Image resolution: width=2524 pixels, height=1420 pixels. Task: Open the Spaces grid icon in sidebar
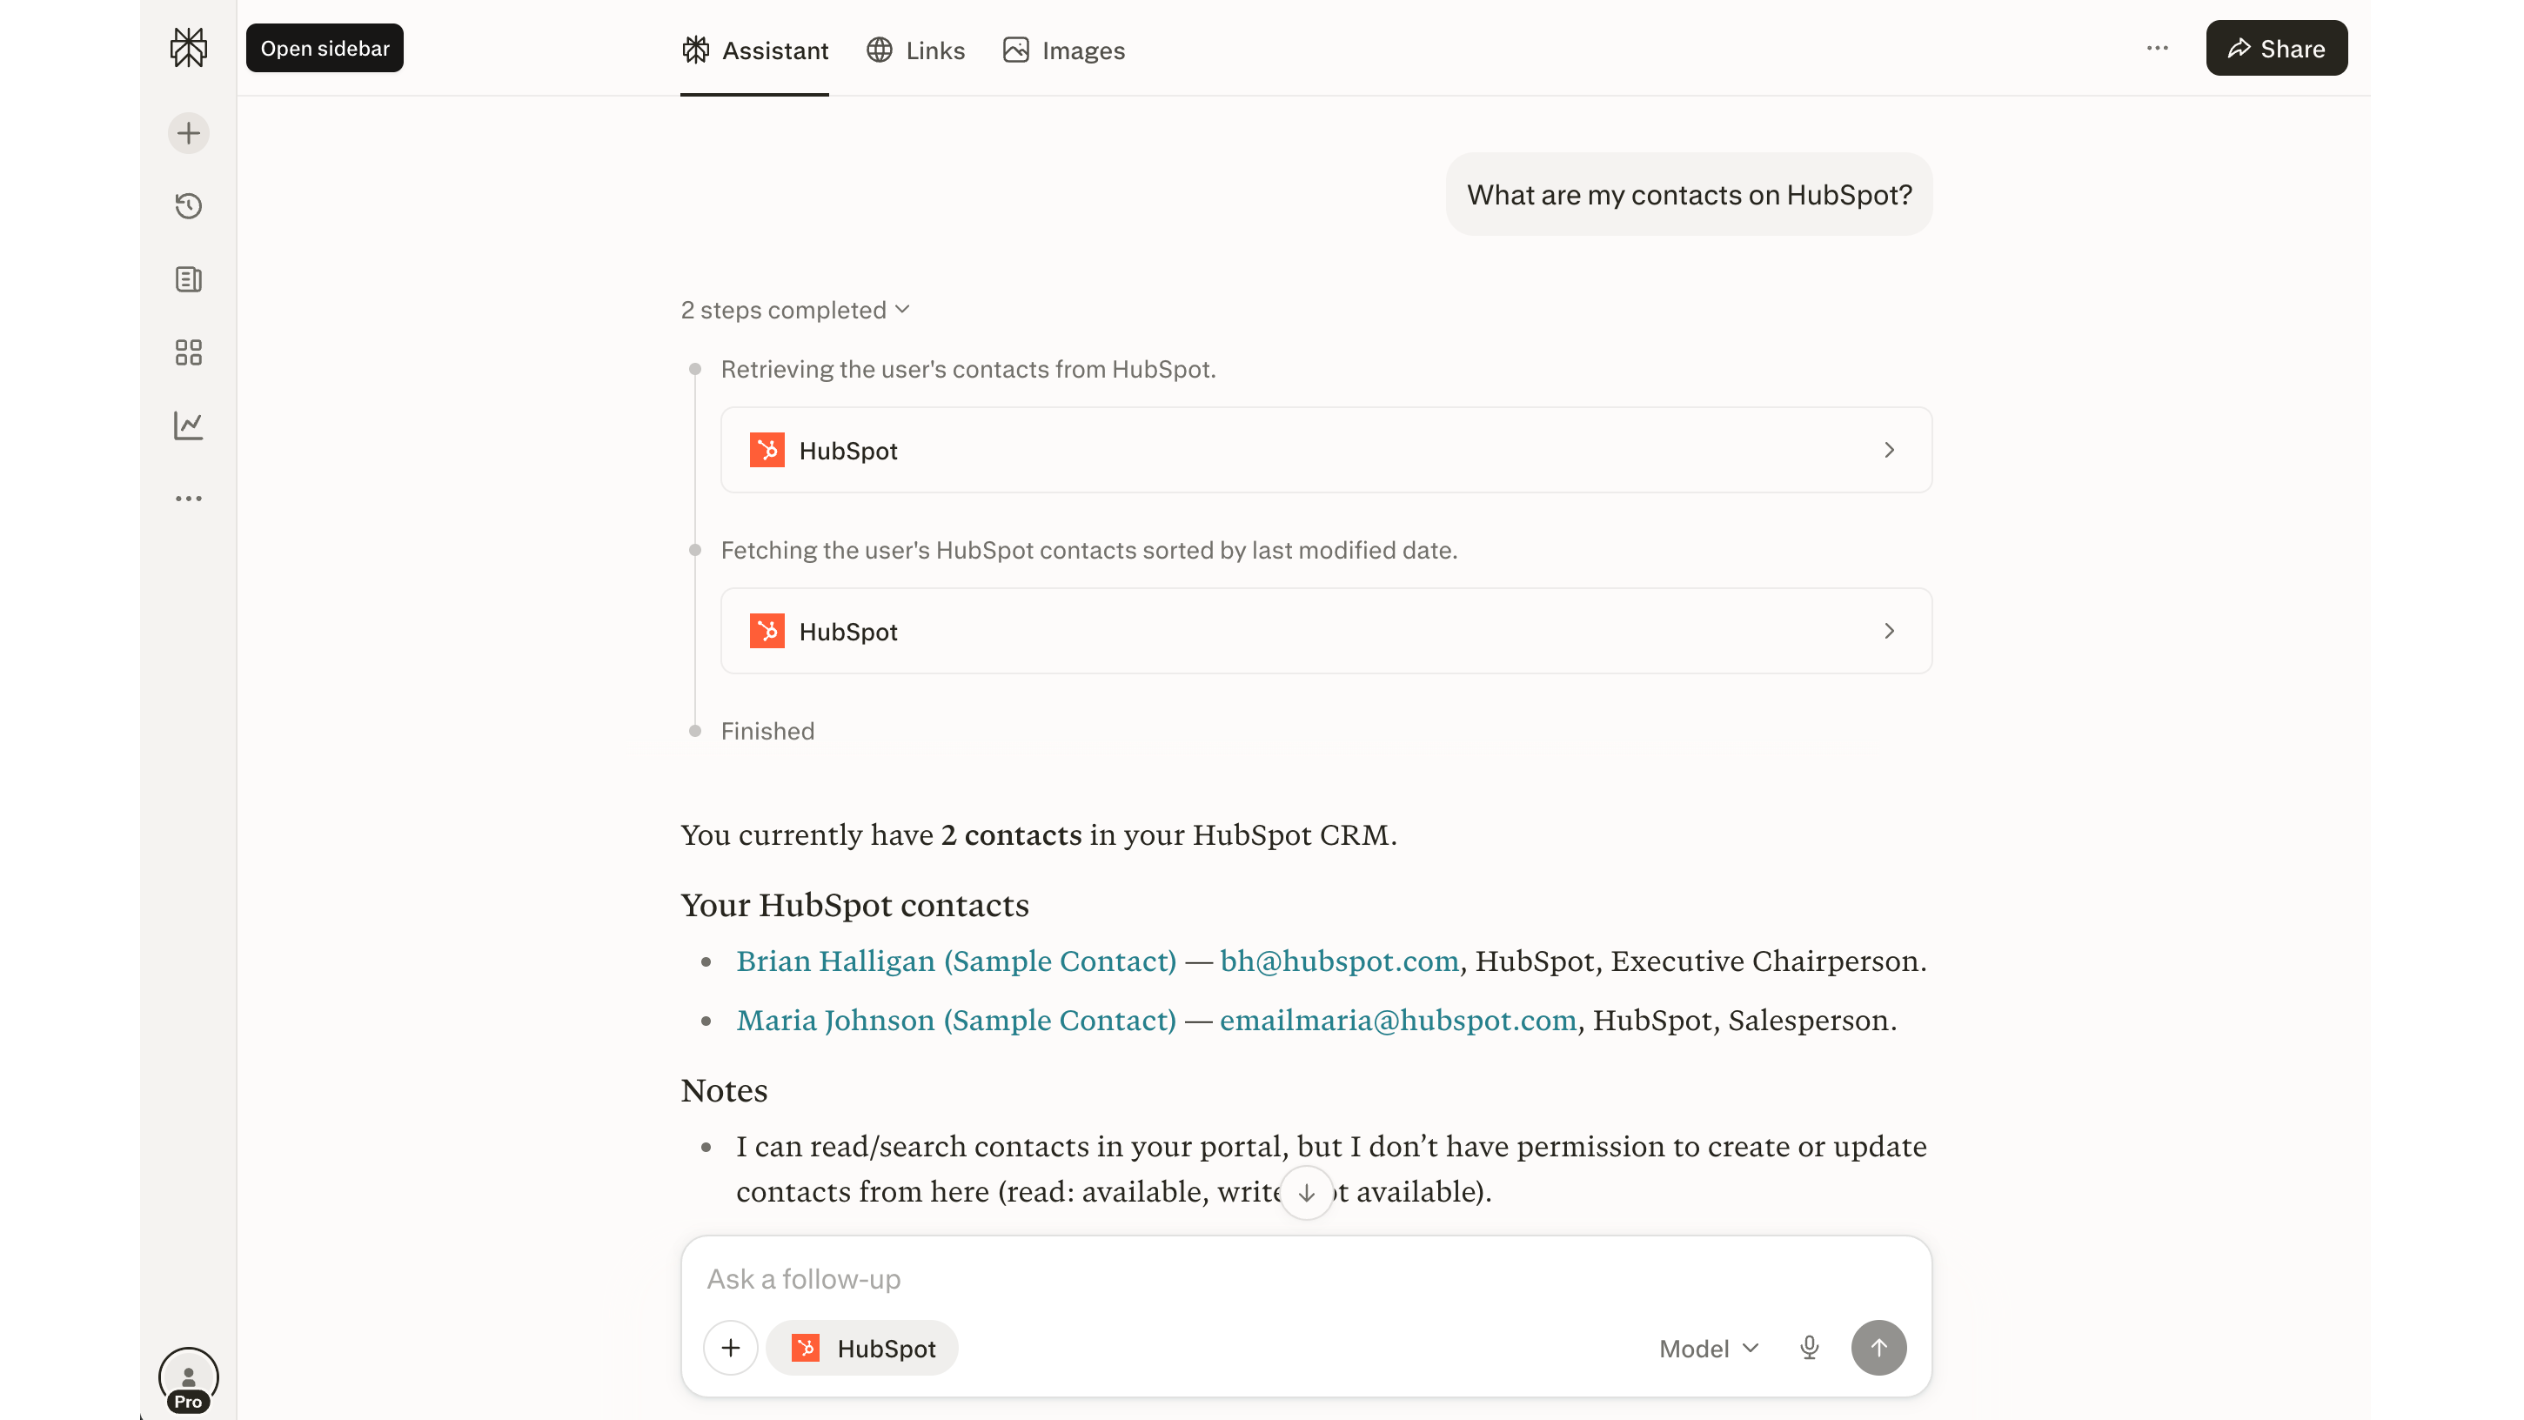pos(188,352)
